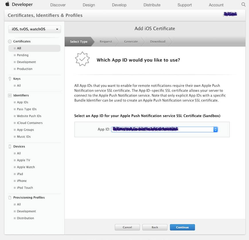Open iCloud Containers
Screen dimensions: 249x240
tap(30, 123)
